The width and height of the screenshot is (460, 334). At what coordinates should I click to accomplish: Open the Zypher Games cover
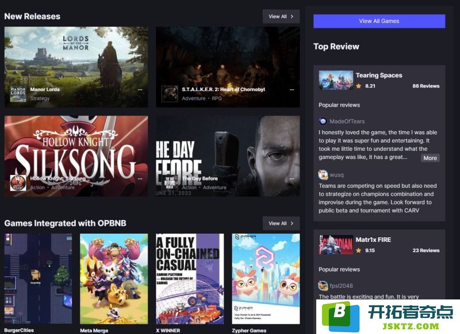[x=266, y=279]
